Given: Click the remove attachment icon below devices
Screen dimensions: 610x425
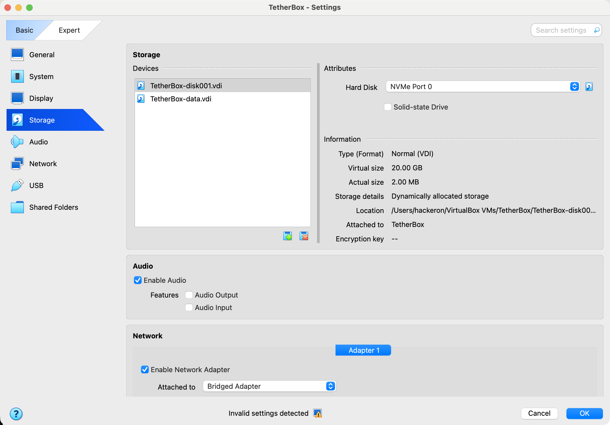Looking at the screenshot, I should tap(304, 236).
